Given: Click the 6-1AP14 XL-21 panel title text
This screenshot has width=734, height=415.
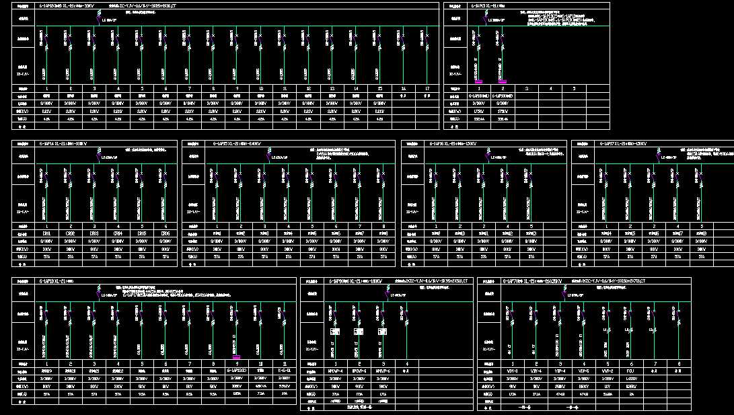Looking at the screenshot, I should coord(63,144).
